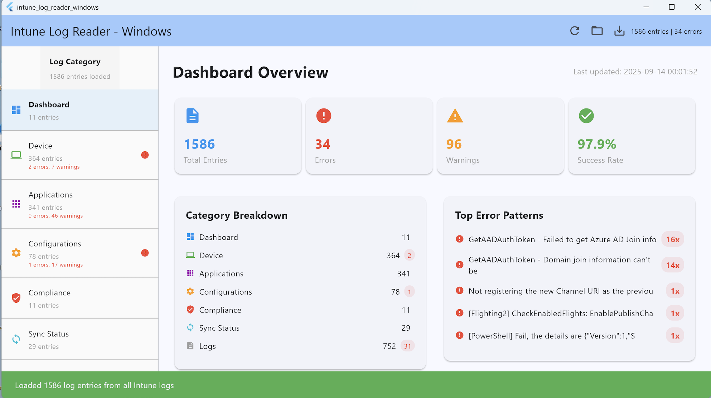Screen dimensions: 711x398
Task: Select the Device laptop icon in sidebar
Action: pos(16,155)
